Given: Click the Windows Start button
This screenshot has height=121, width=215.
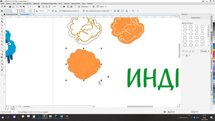Looking at the screenshot, I should click(3, 117).
